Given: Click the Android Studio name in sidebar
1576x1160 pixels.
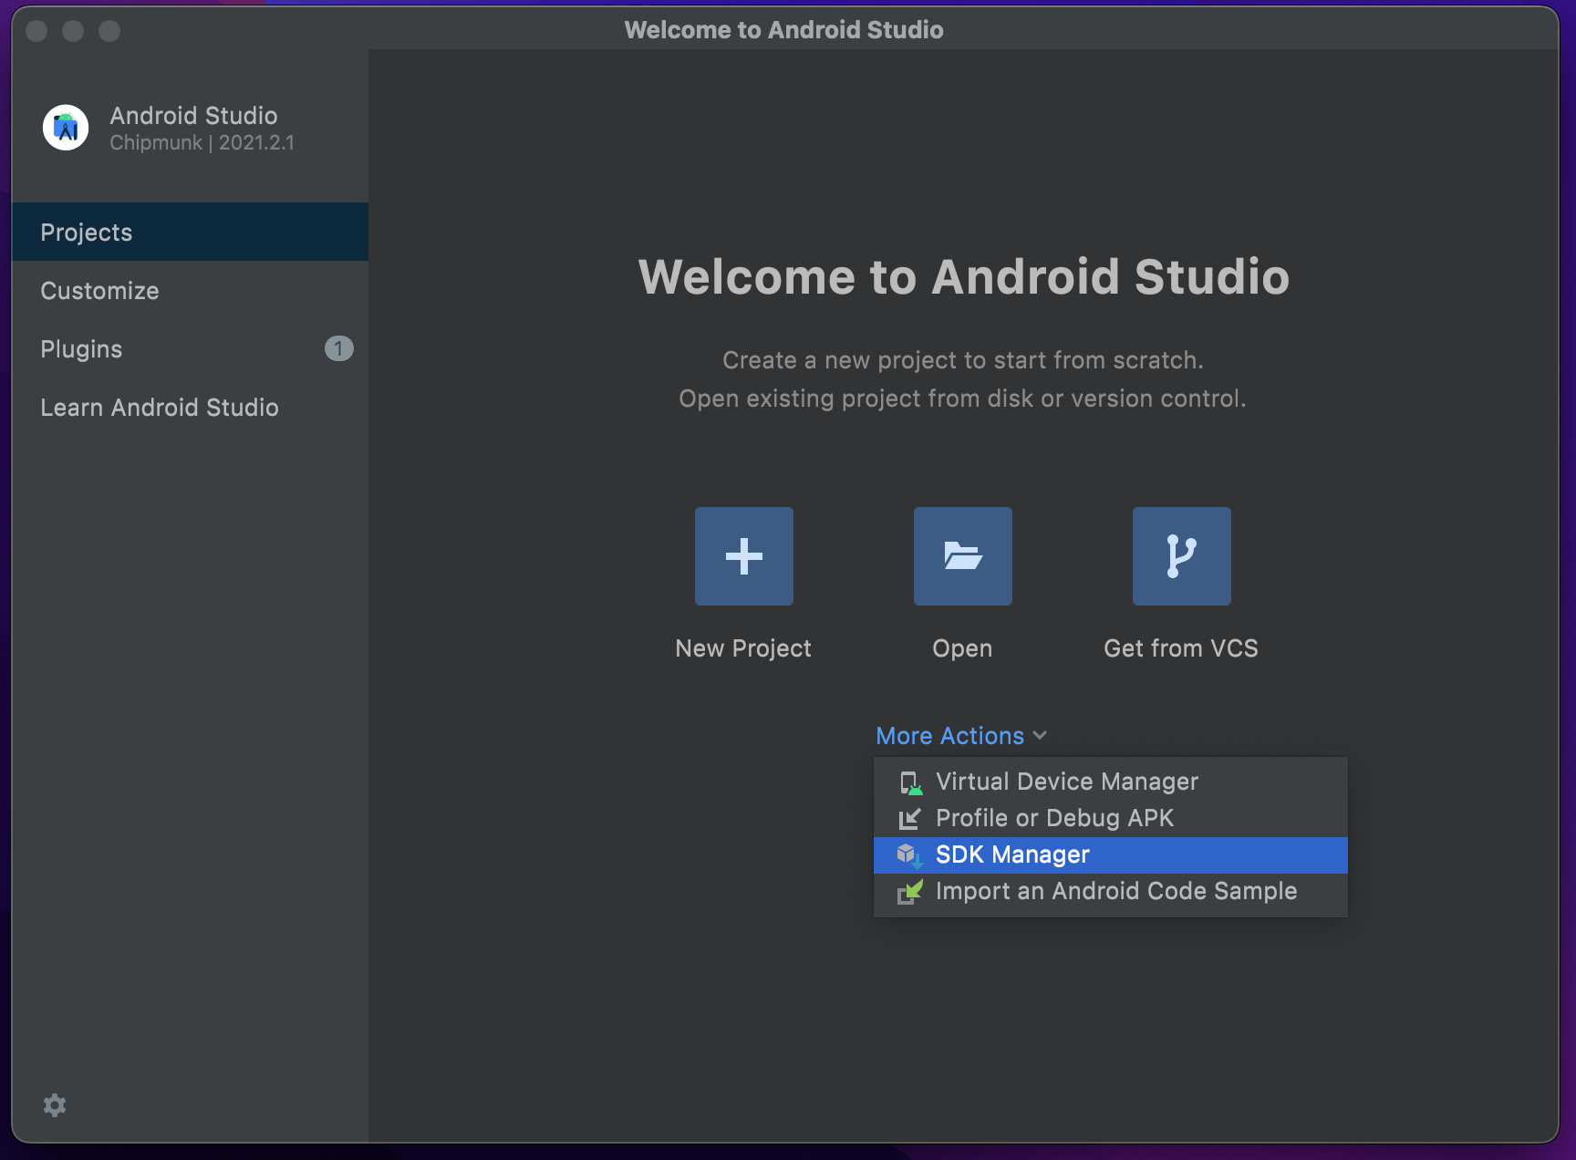Looking at the screenshot, I should click(x=193, y=115).
